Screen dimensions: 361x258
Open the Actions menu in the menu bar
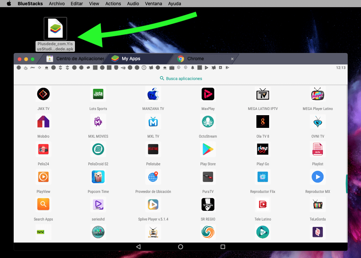(x=113, y=4)
